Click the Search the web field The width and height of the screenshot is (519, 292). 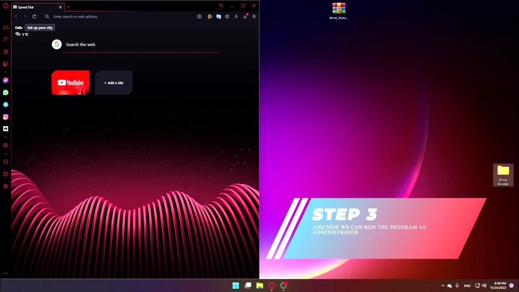(141, 45)
